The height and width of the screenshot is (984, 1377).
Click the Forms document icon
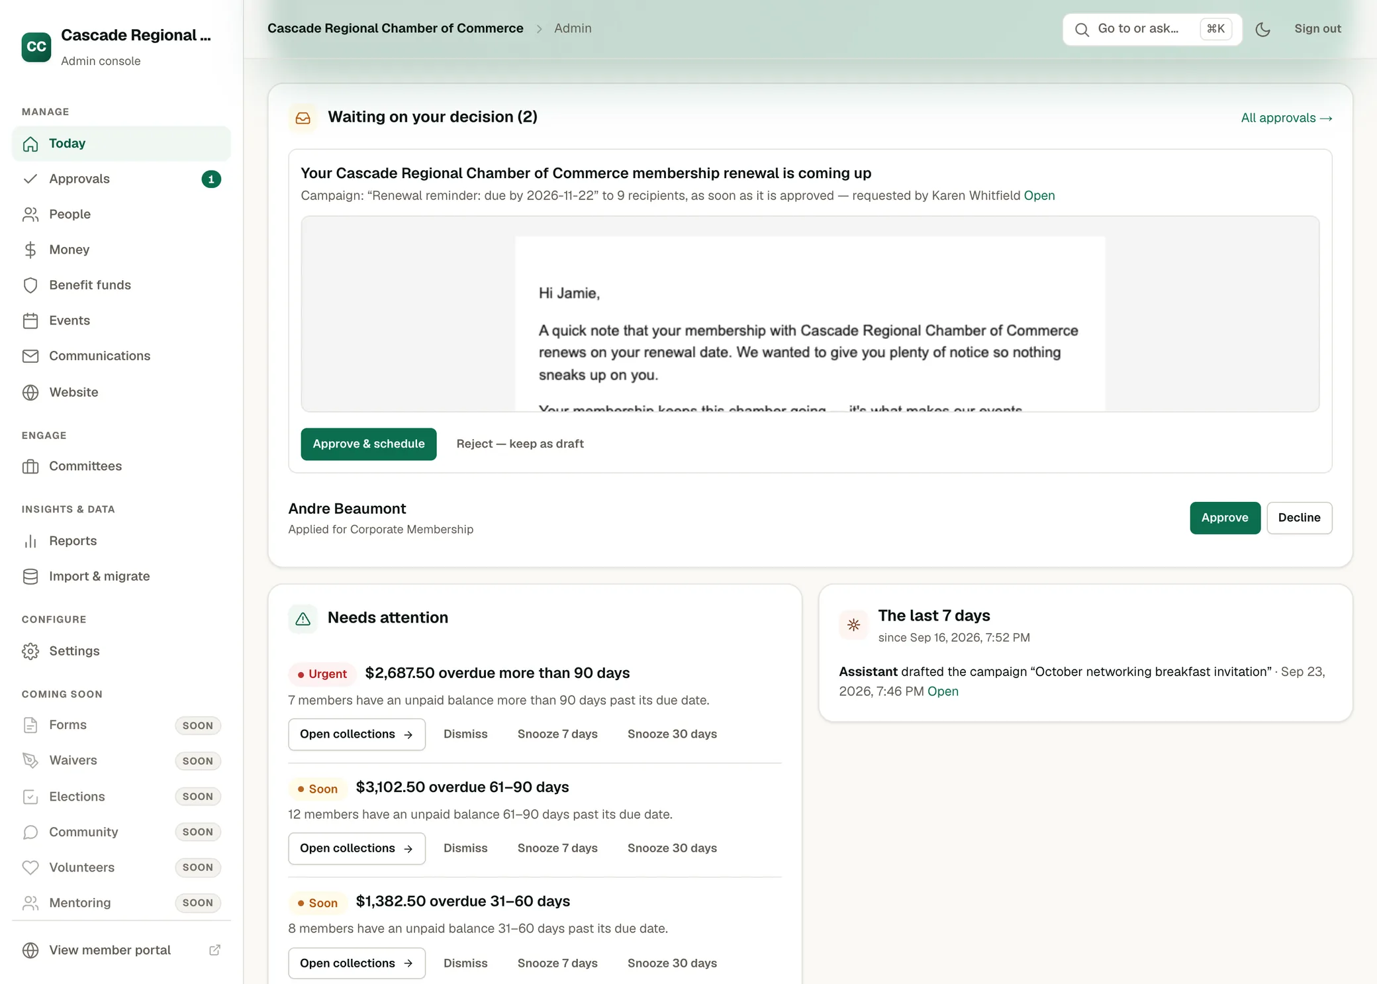tap(30, 725)
